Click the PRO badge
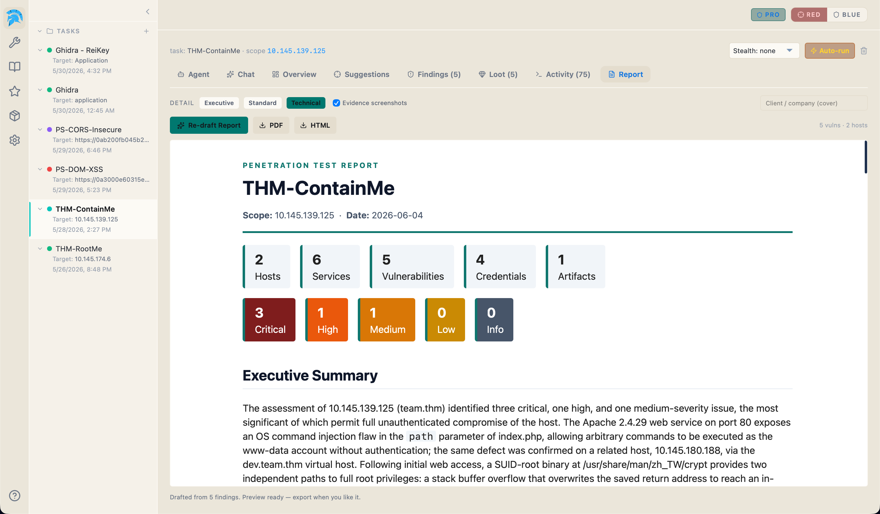The image size is (880, 514). 768,15
